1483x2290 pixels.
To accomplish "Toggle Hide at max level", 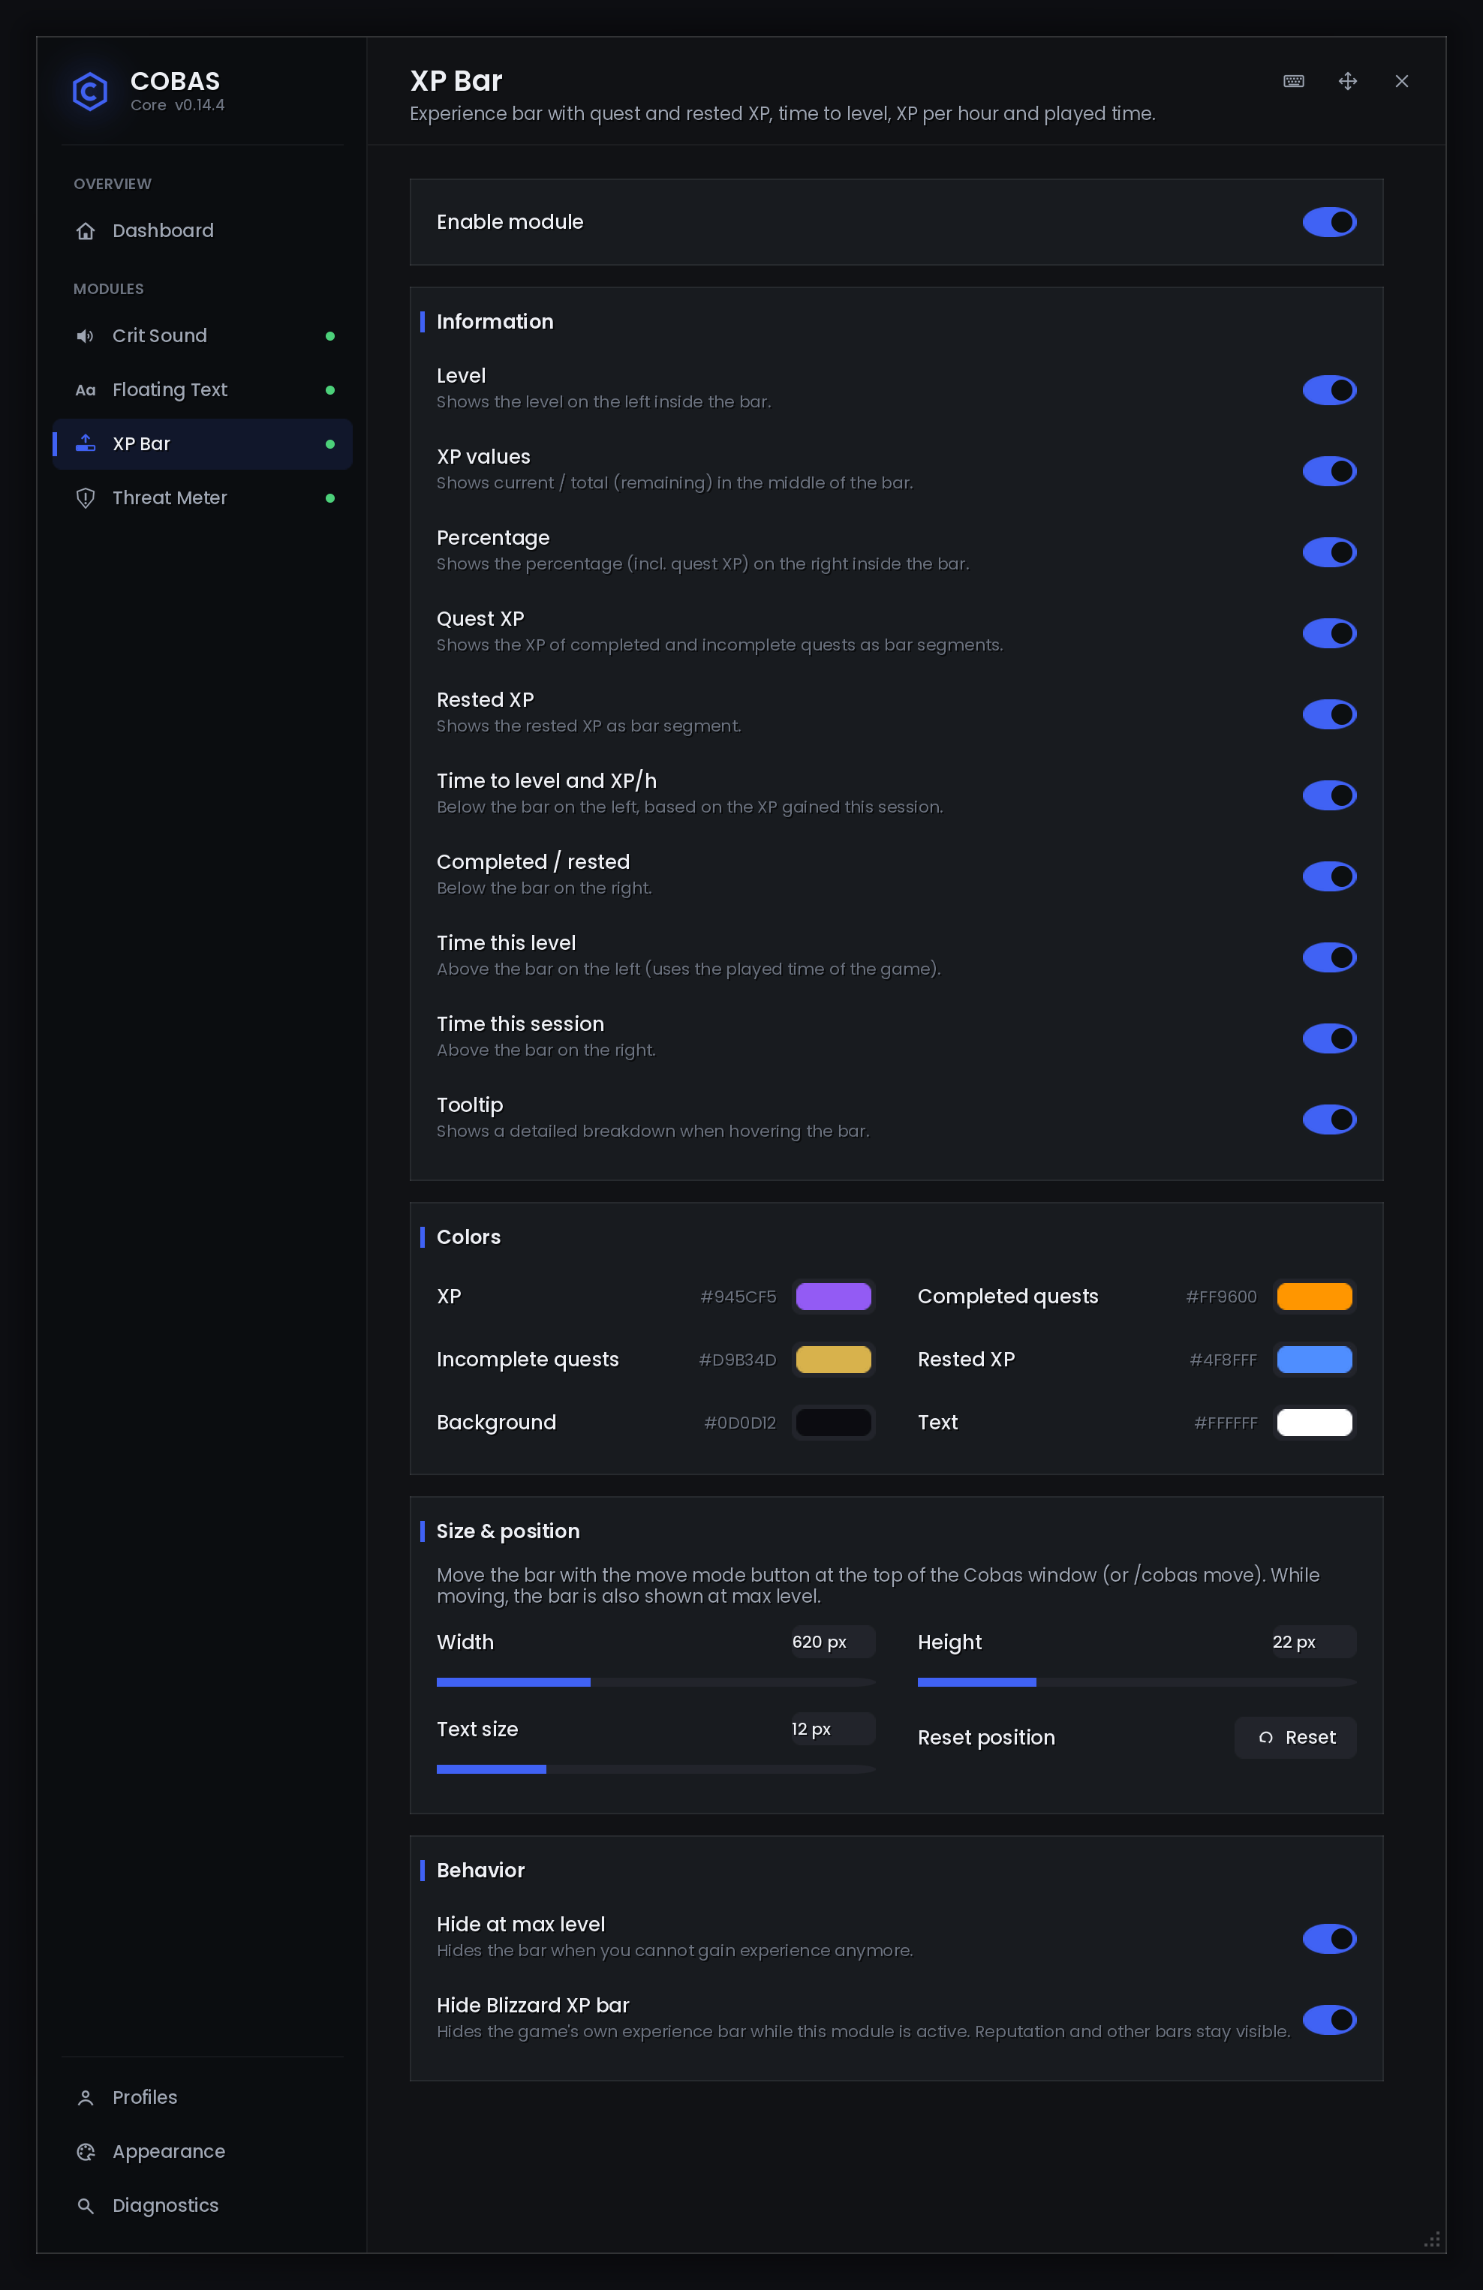I will [1329, 1939].
